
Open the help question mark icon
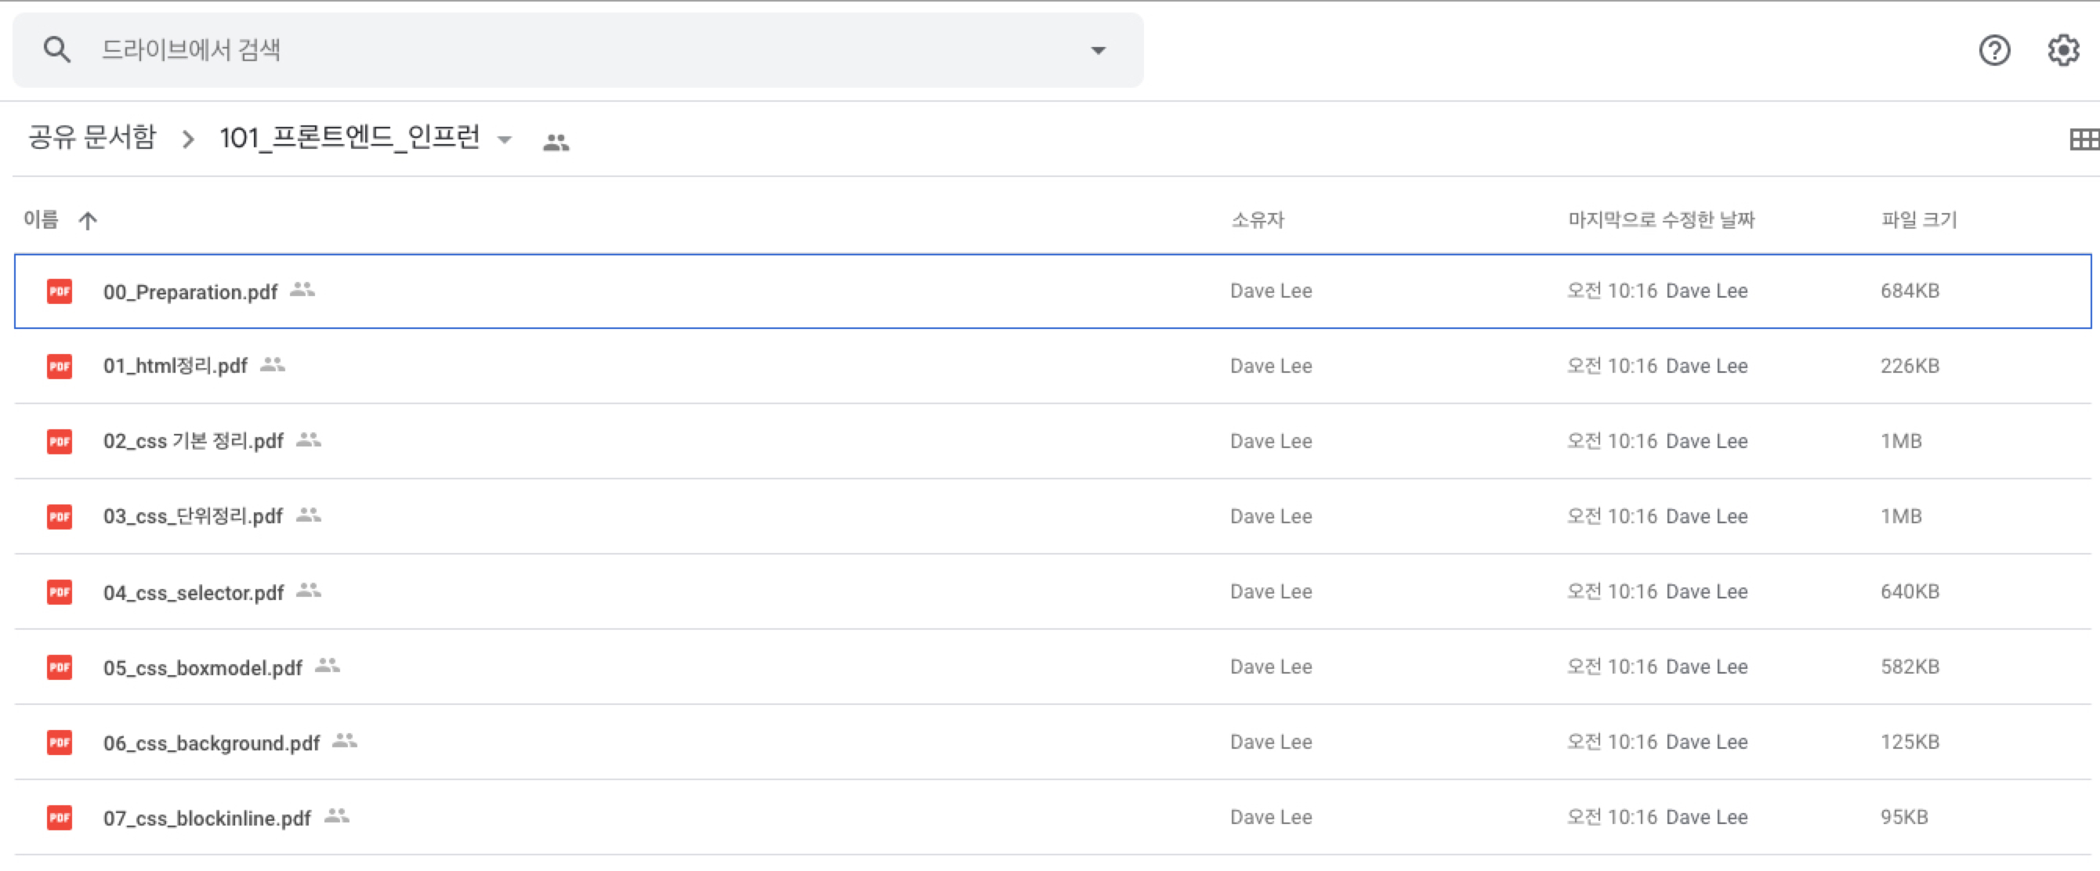1994,50
